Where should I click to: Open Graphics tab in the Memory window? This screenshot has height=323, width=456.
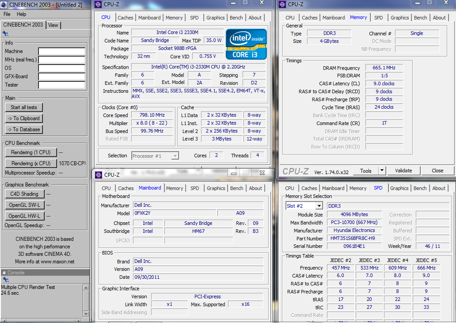[x=399, y=18]
